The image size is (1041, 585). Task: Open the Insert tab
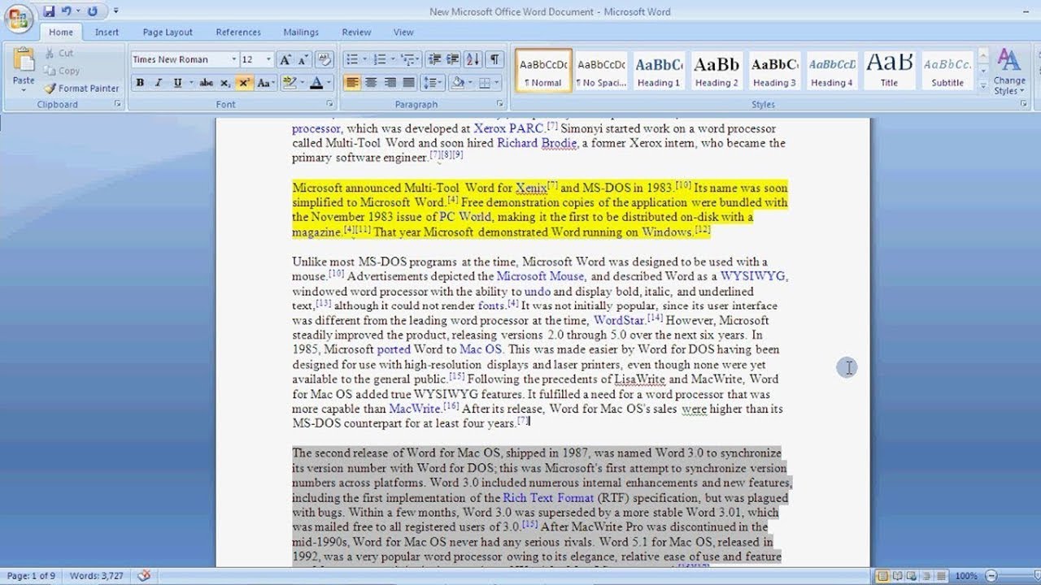(107, 32)
